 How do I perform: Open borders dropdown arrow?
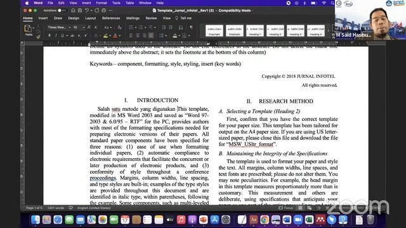coord(189,35)
